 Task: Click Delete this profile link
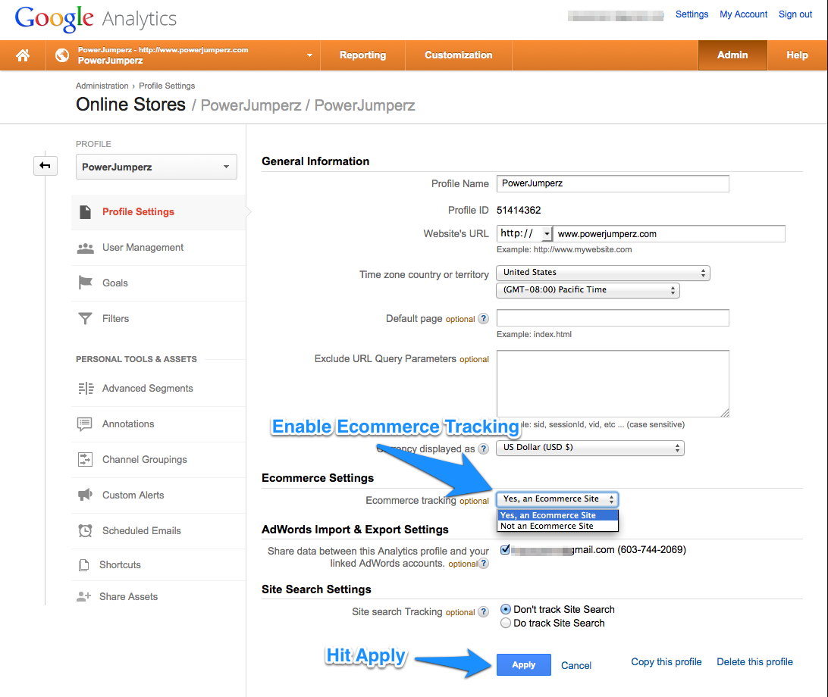coord(754,662)
